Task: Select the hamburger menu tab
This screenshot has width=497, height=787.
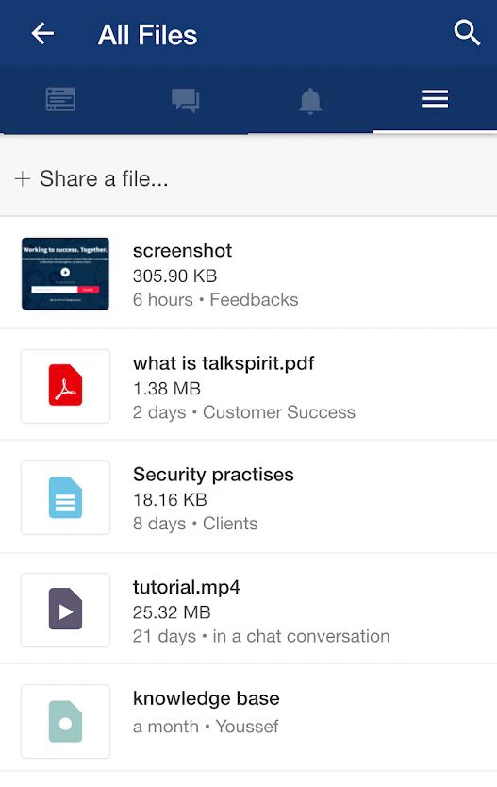Action: click(x=435, y=99)
